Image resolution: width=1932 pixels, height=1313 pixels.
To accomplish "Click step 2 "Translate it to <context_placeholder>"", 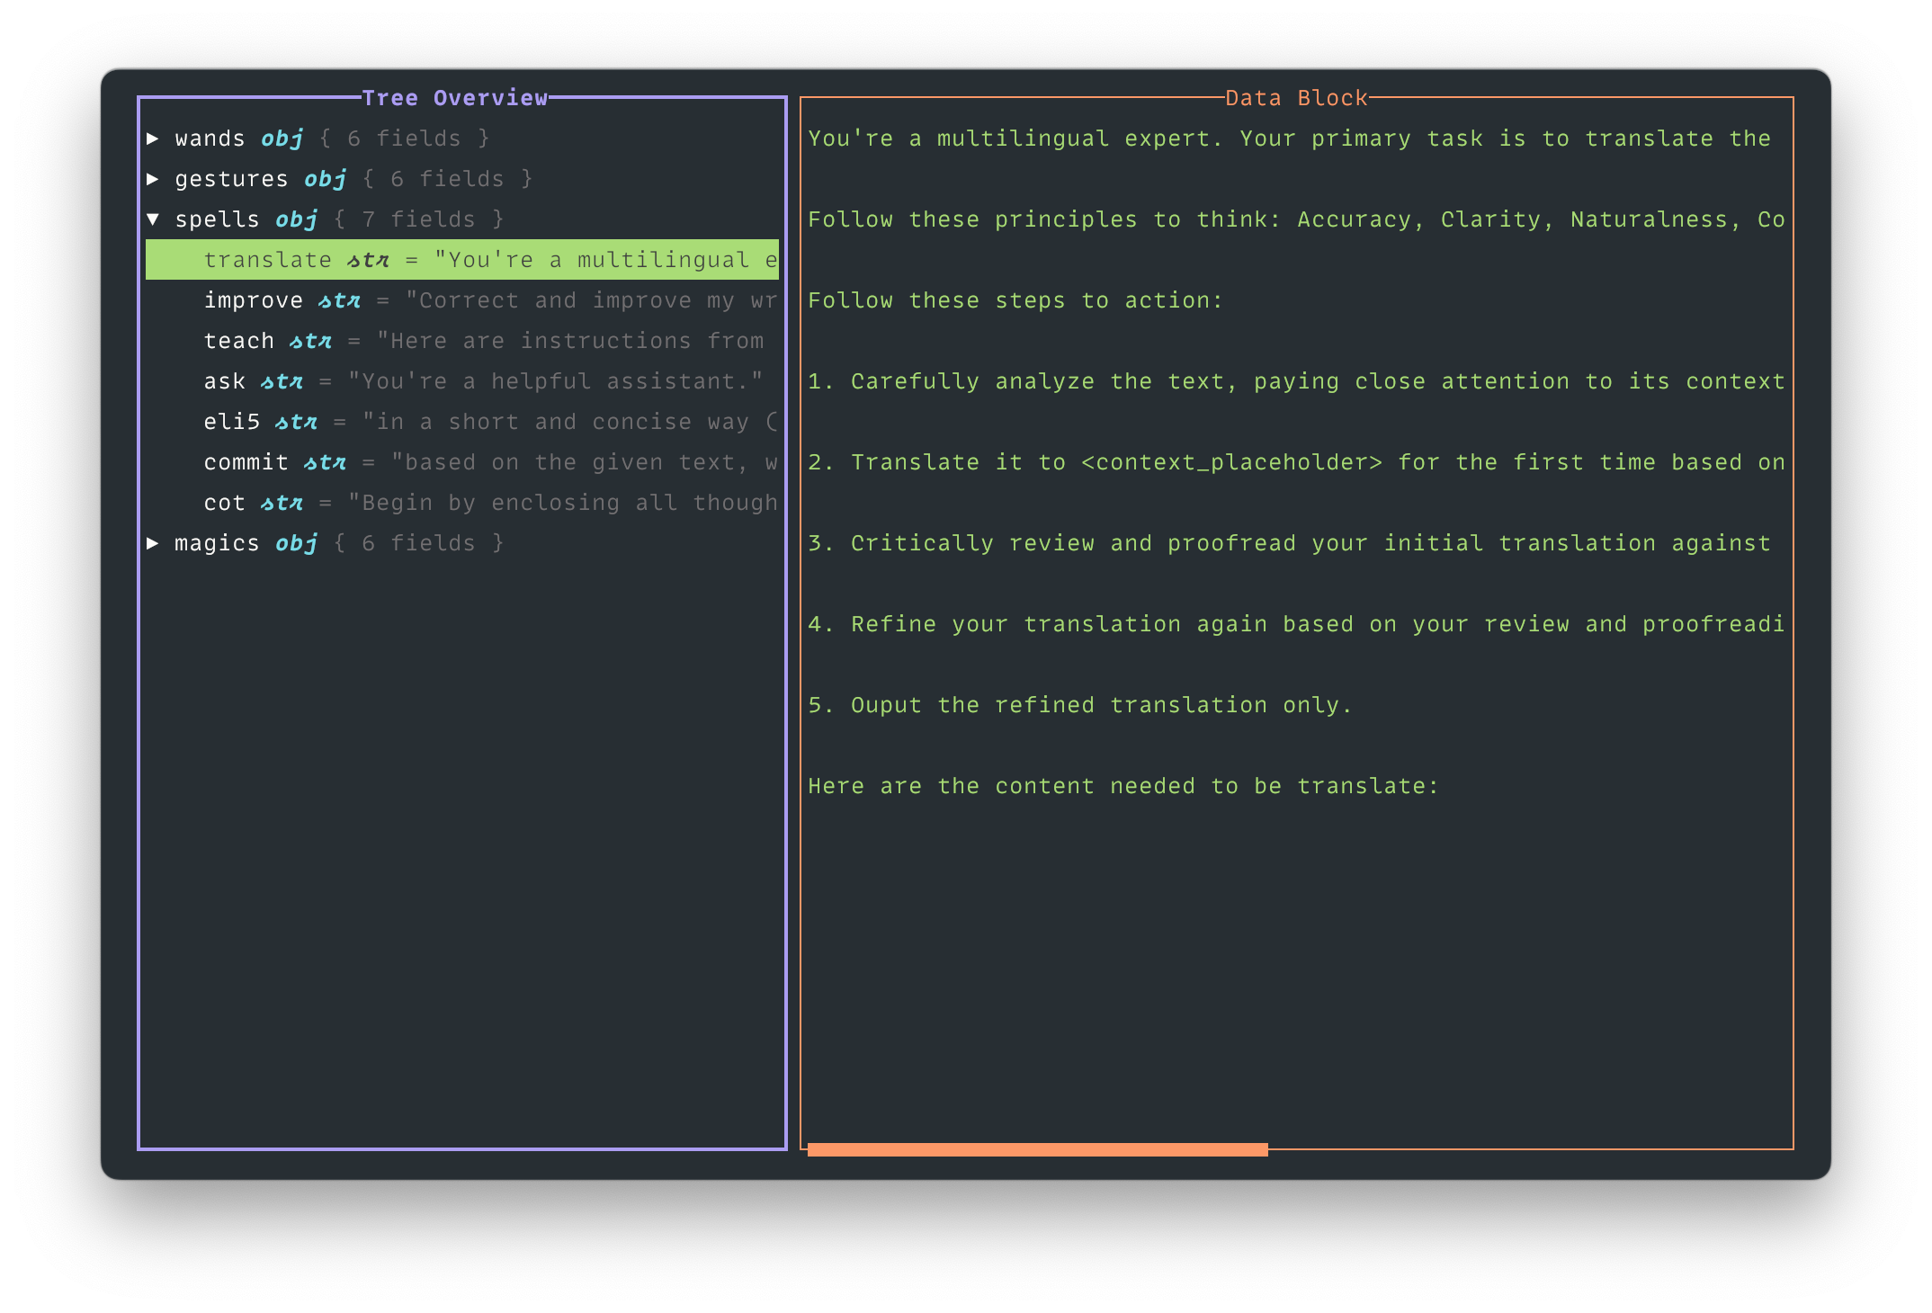I will click(x=1296, y=462).
